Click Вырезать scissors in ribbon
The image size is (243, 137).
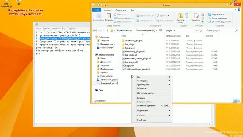click(120, 14)
